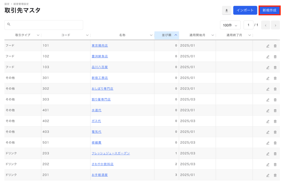Click the インポート button

[245, 10]
